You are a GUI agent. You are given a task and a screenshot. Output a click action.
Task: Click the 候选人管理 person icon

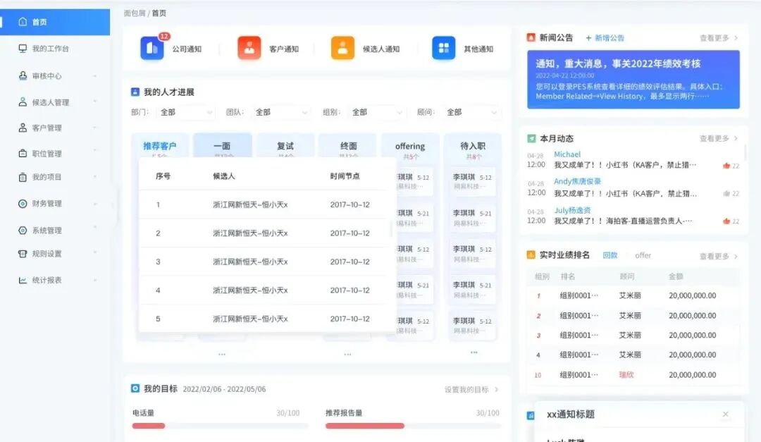(23, 102)
